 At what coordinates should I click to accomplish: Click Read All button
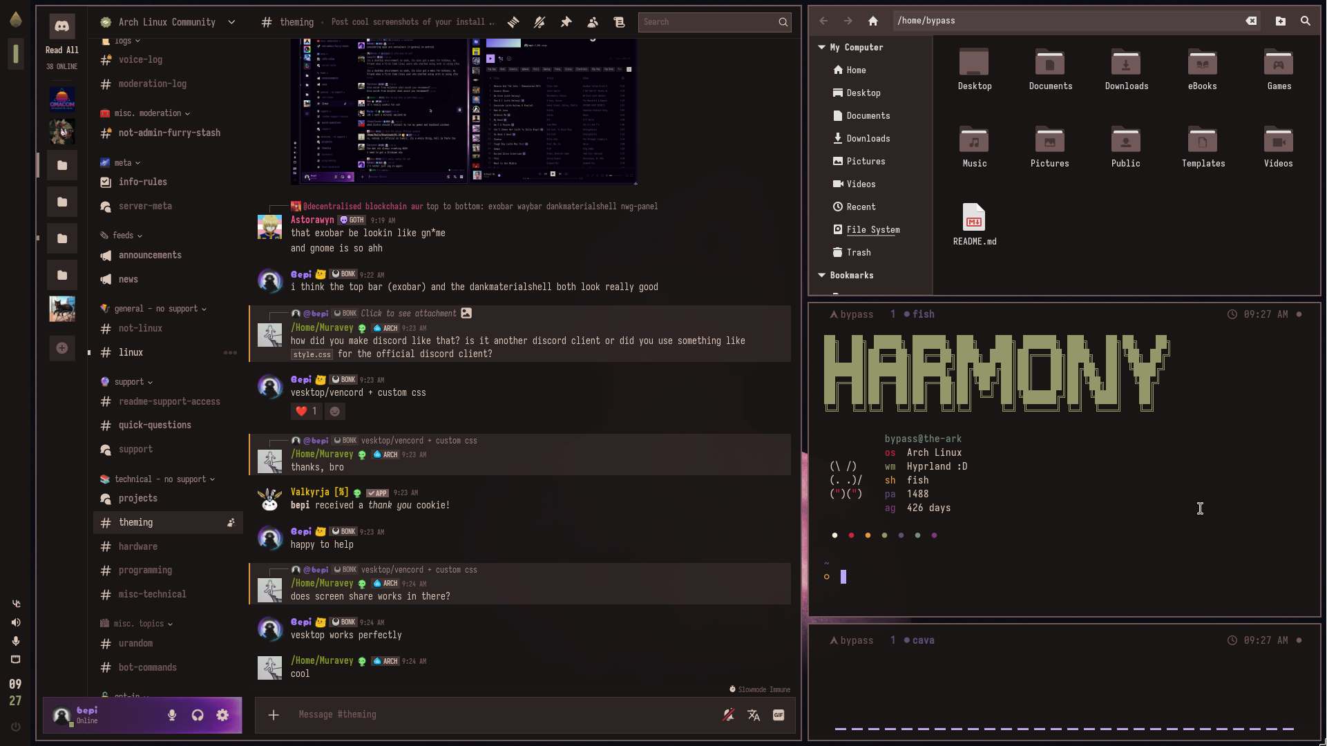coord(62,50)
